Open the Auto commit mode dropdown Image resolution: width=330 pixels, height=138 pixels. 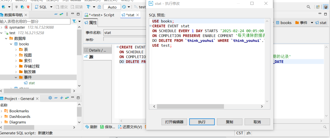[112, 7]
